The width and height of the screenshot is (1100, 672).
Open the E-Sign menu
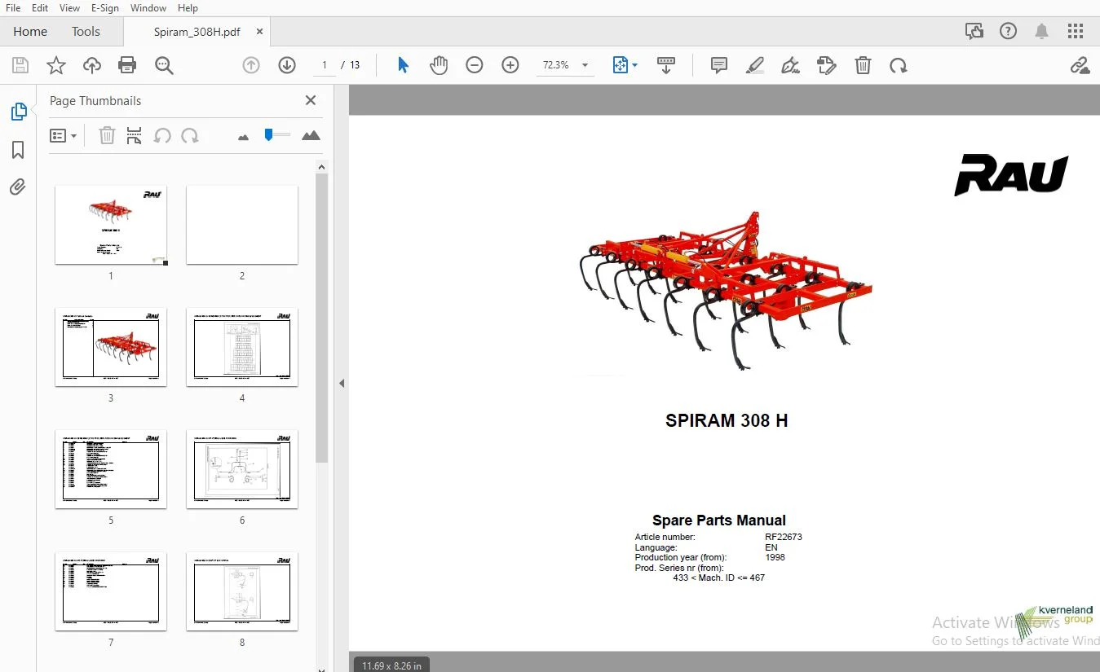105,8
